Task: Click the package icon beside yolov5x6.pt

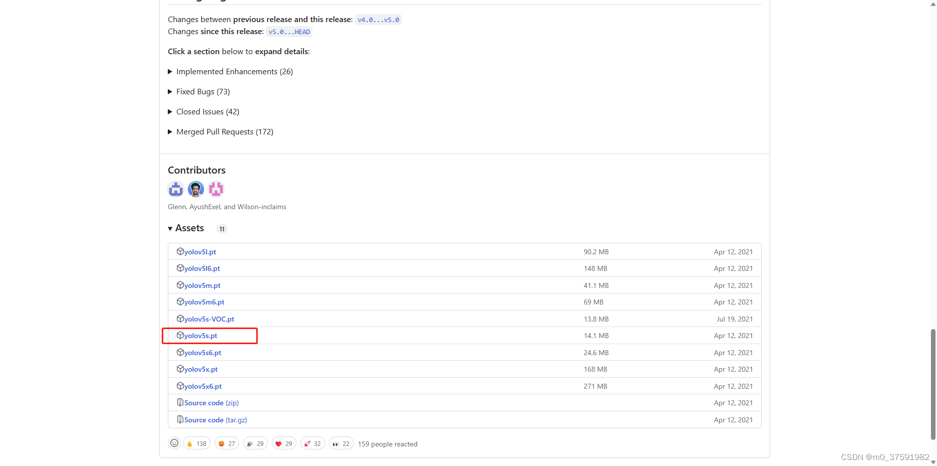Action: coord(180,386)
